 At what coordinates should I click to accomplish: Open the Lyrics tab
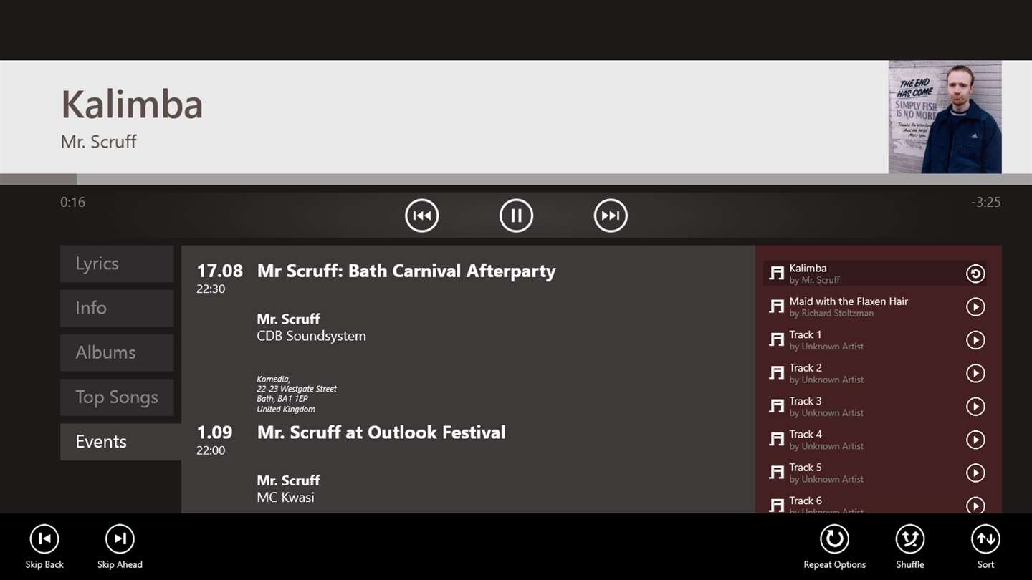pyautogui.click(x=117, y=264)
